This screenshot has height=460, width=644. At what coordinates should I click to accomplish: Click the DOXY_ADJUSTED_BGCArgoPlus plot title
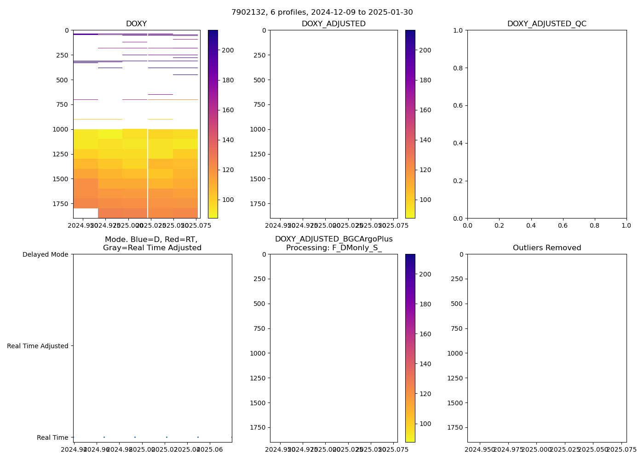(x=333, y=243)
